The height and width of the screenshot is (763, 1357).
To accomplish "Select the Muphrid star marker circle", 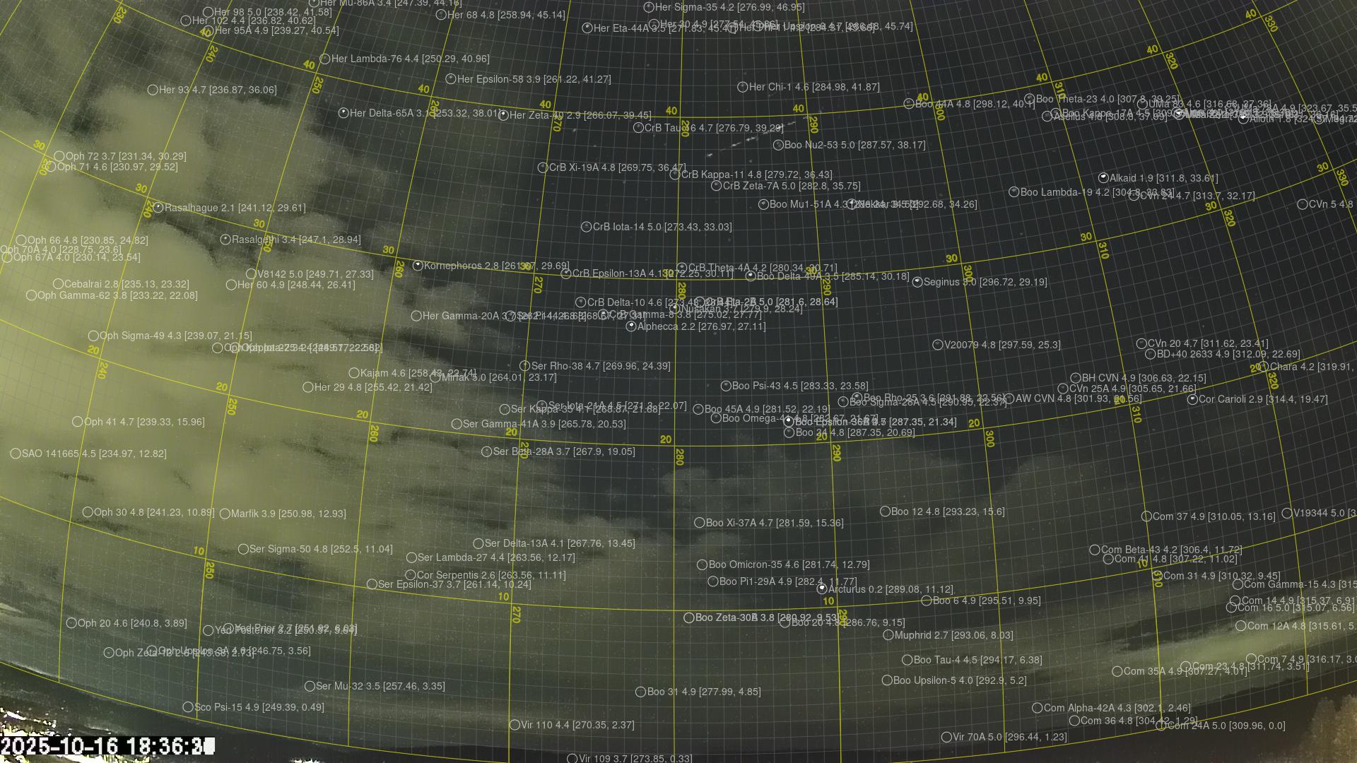I will 888,635.
